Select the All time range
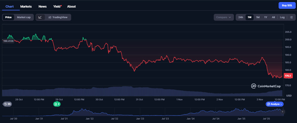297x123 pixels. tap(273, 17)
